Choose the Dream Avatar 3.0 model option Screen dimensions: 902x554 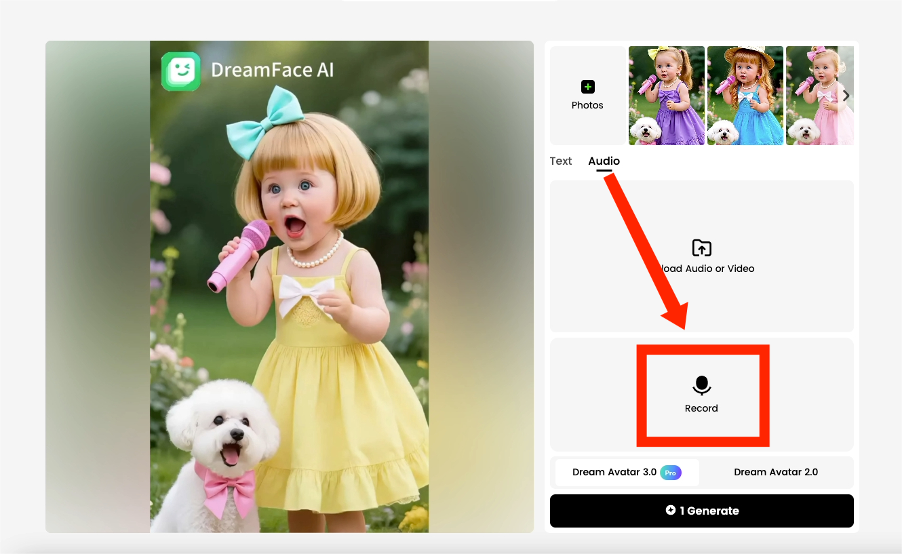coord(614,473)
